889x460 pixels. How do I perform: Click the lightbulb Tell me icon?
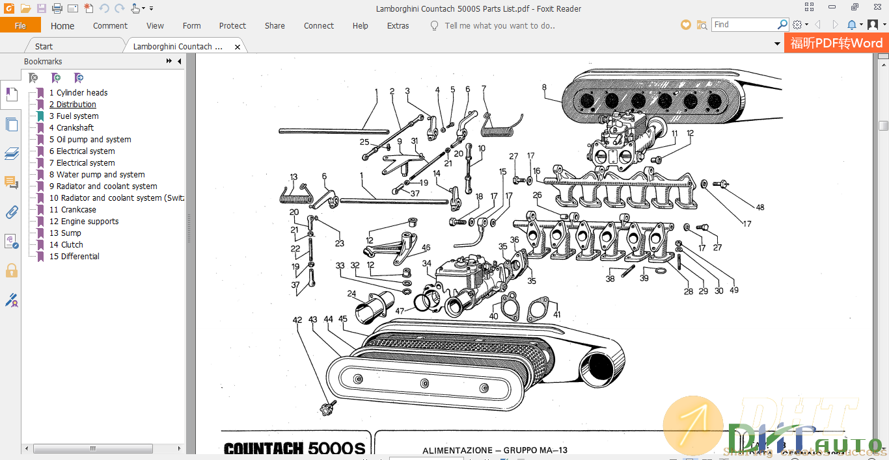(434, 25)
